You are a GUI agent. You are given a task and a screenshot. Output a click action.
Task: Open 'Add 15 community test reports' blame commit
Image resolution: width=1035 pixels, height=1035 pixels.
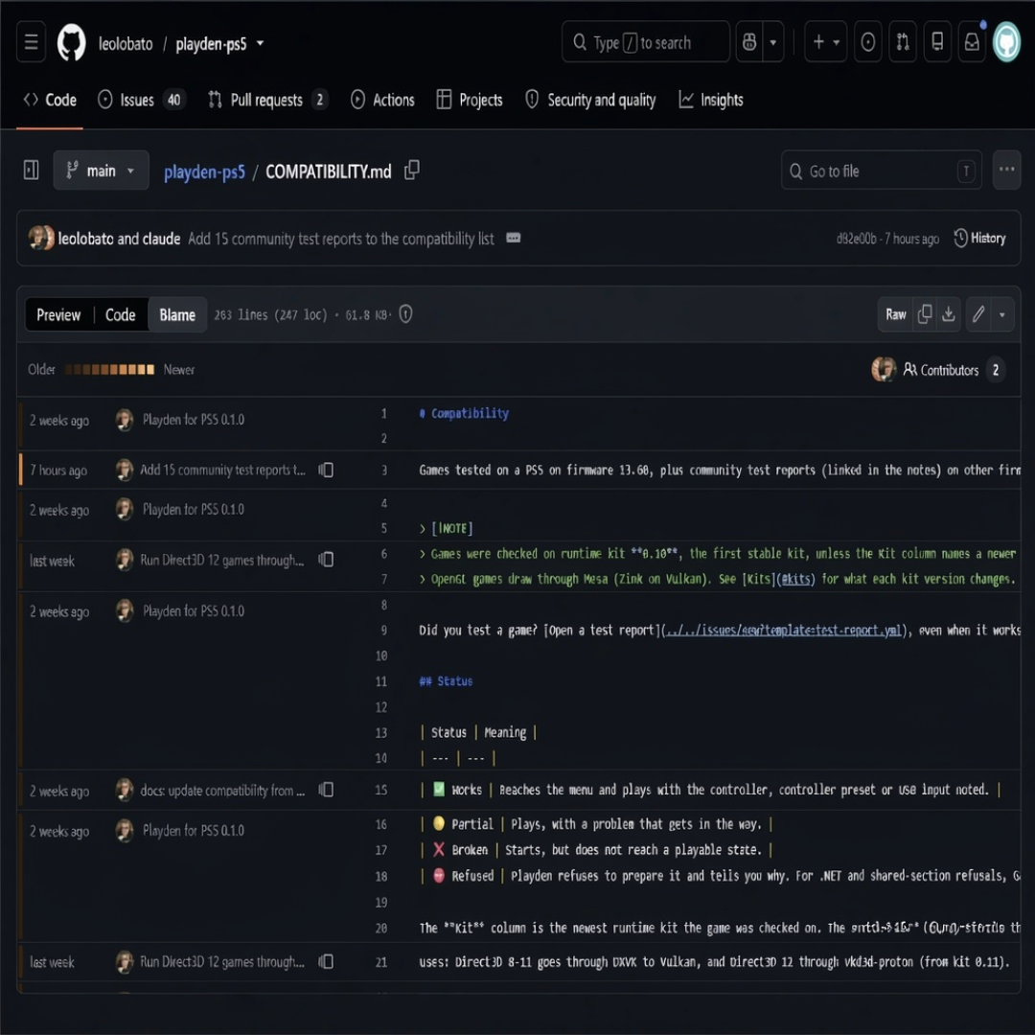[x=222, y=470]
